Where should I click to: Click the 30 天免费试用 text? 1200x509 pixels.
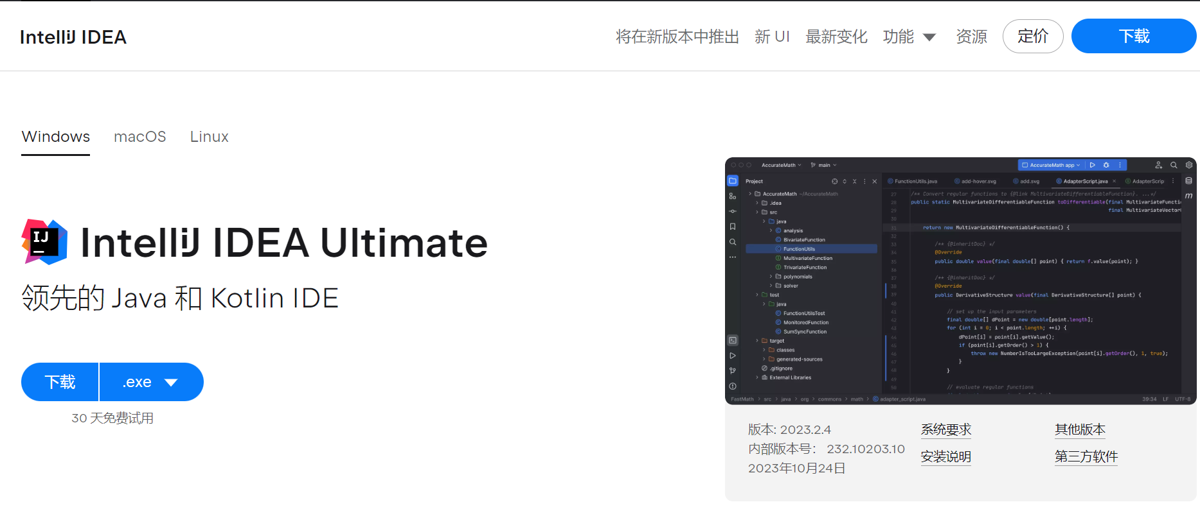click(x=112, y=418)
